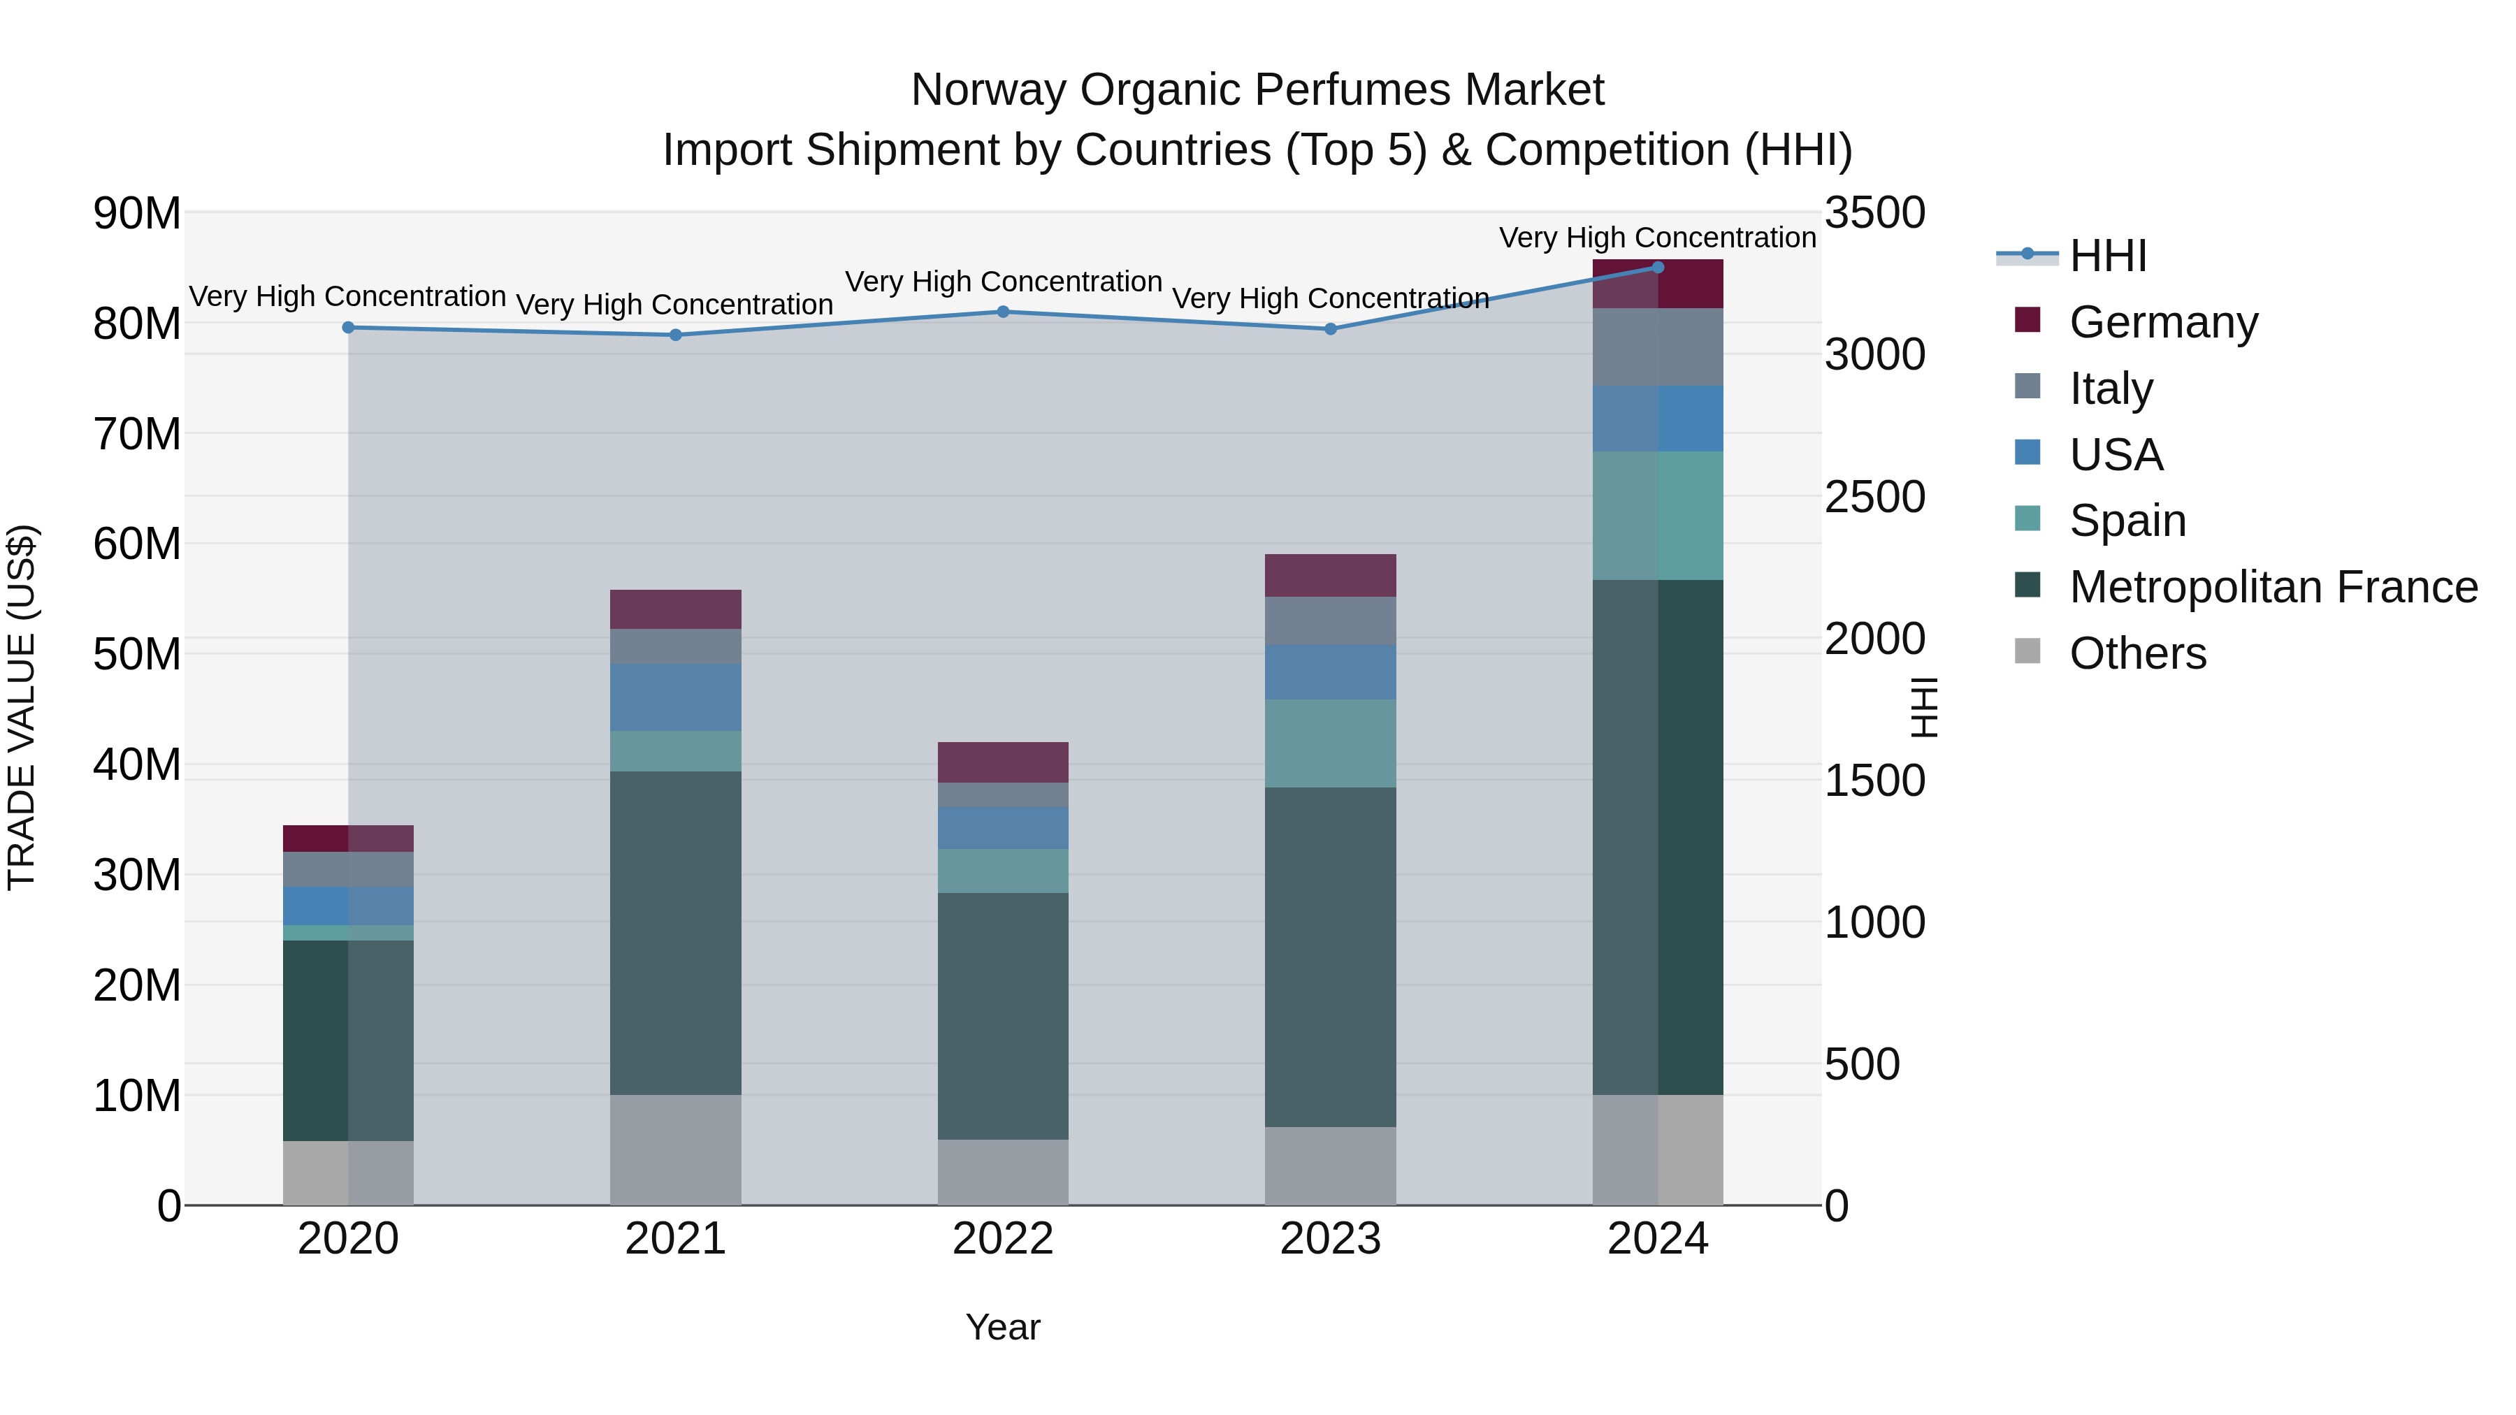Click the 50M trade value tick label
This screenshot has width=2516, height=1415.
coord(137,654)
